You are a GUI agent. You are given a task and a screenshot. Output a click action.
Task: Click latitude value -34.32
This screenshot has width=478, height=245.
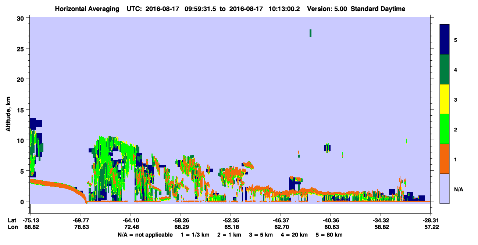[380, 220]
